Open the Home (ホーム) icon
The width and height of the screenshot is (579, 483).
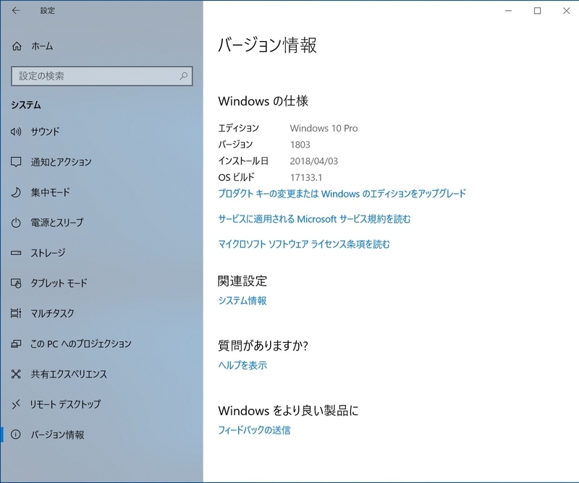coord(17,46)
